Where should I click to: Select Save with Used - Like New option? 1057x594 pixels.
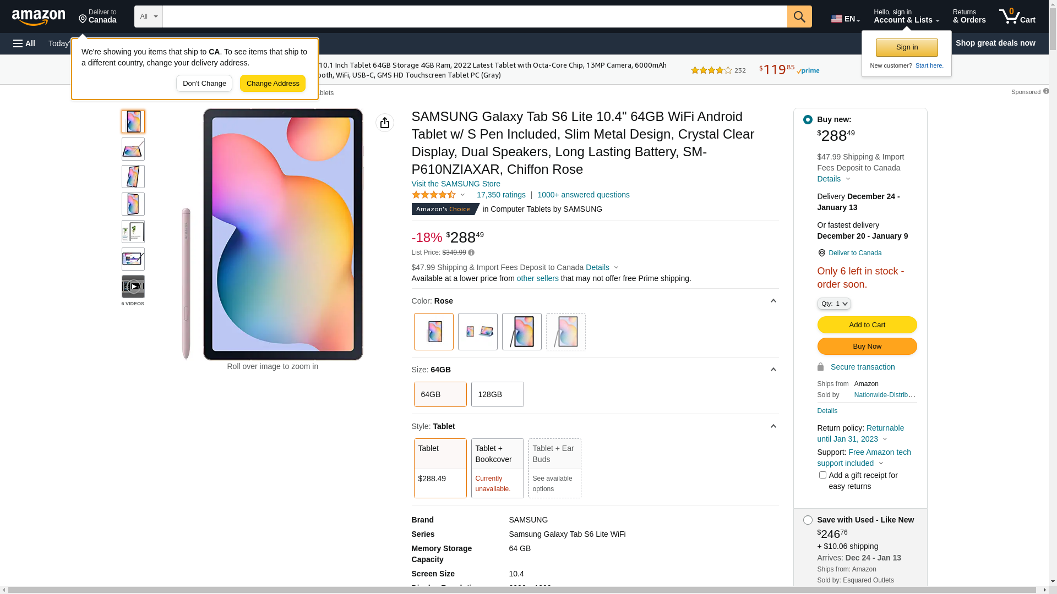pyautogui.click(x=808, y=520)
